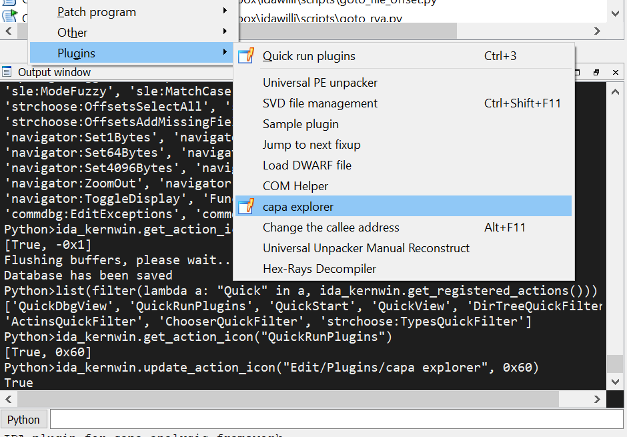Click the capa explorer plugin icon
Image resolution: width=627 pixels, height=437 pixels.
[246, 207]
